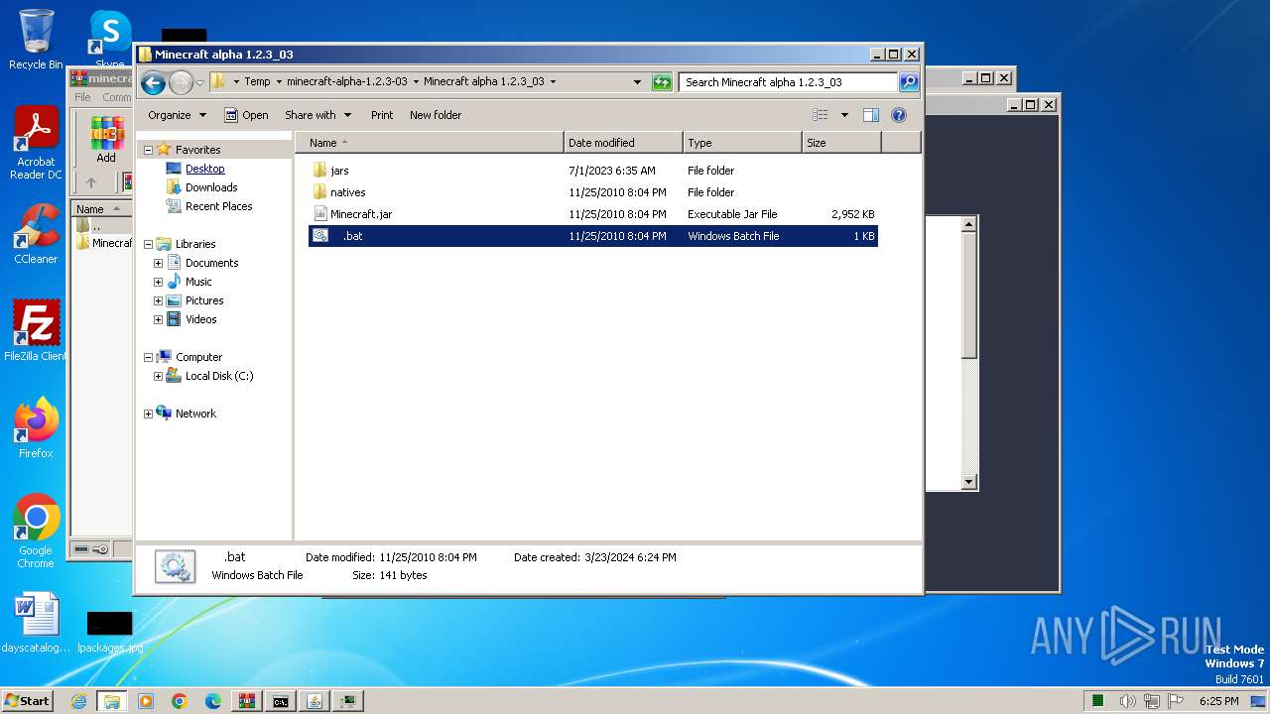Expand the Documents library node
The image size is (1270, 714).
pos(158,263)
